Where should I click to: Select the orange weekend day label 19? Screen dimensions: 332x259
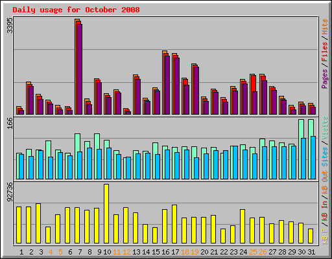pos(195,252)
